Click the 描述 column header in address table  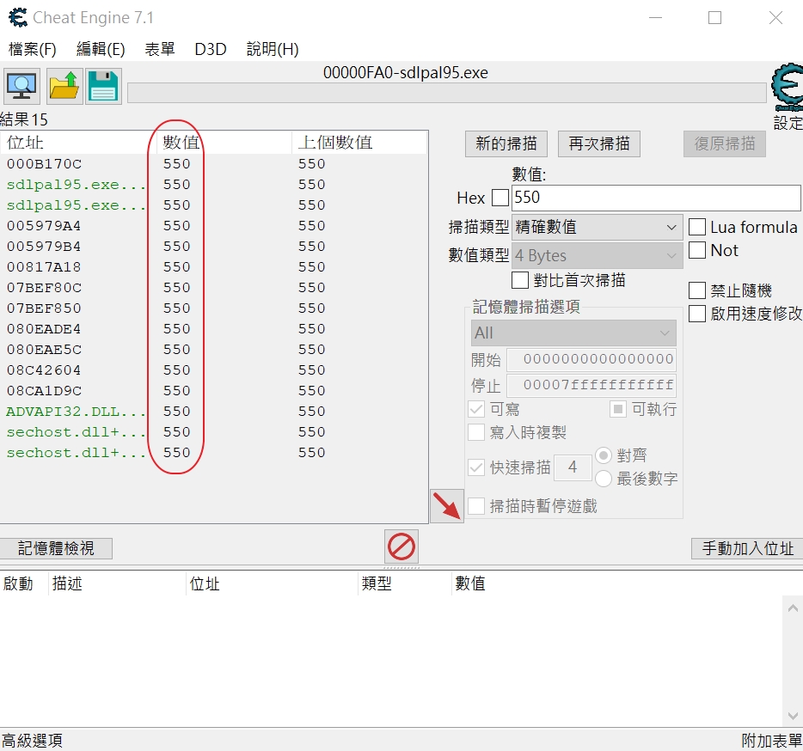117,583
